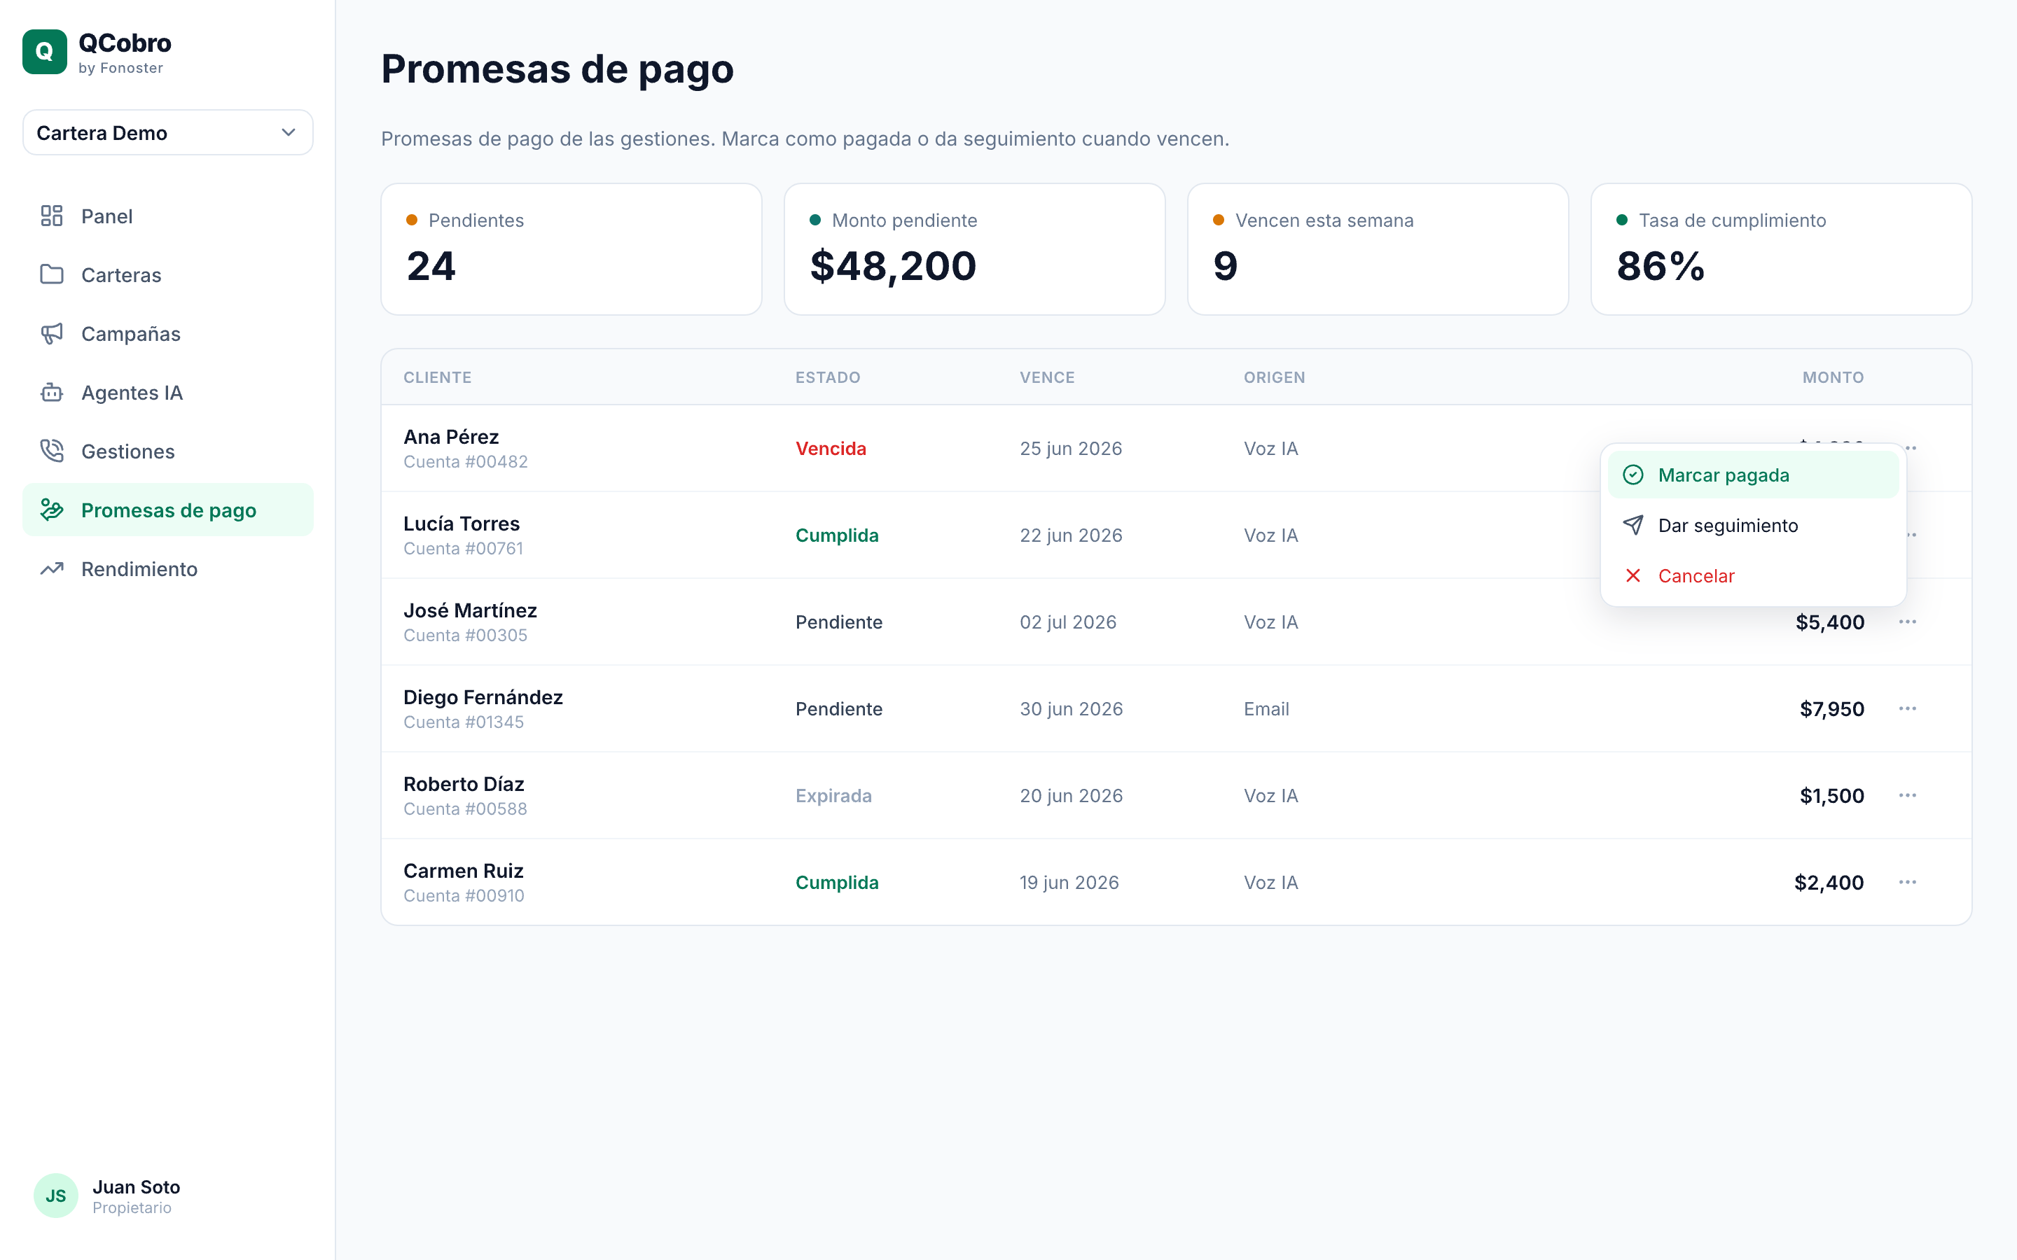The image size is (2017, 1260).
Task: Click the Email origin for Diego Fernández
Action: coord(1266,708)
